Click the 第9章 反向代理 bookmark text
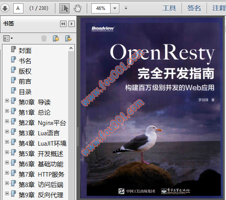 click(x=41, y=195)
